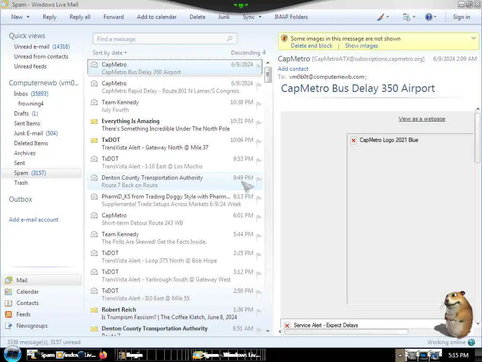Collapse the Quick views section

point(27,36)
